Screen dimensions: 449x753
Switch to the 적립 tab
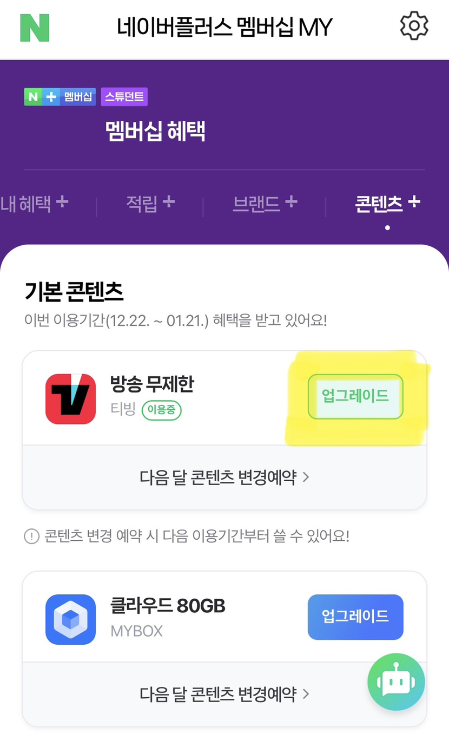tap(150, 204)
